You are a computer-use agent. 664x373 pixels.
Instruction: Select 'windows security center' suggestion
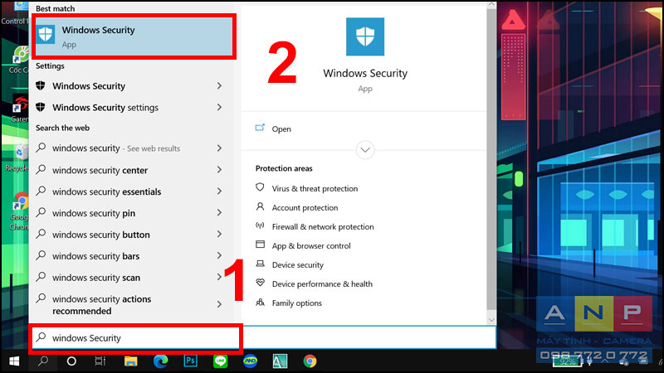tap(100, 170)
